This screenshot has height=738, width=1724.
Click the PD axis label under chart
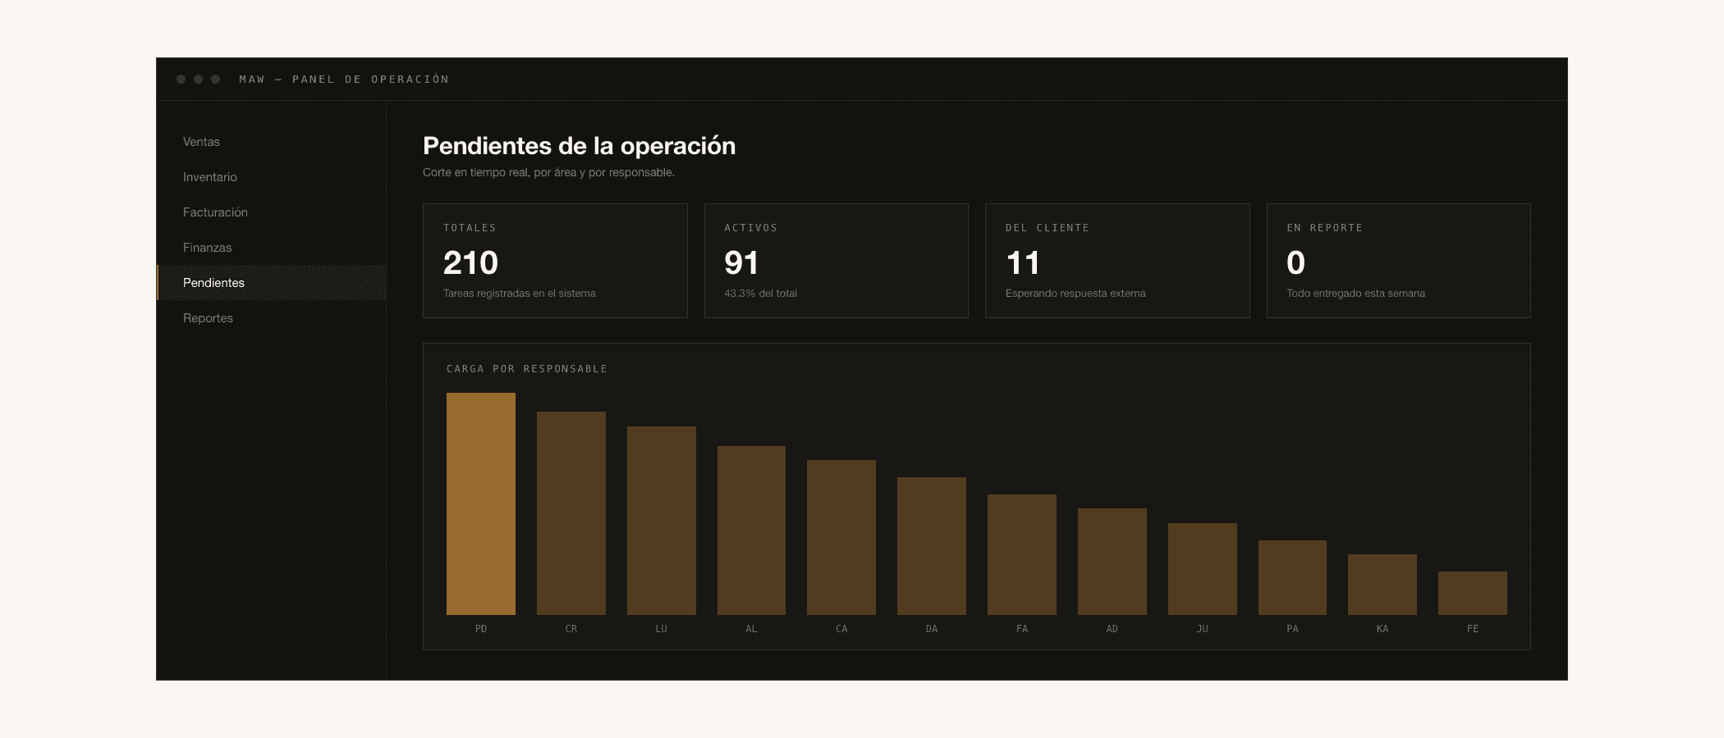(x=481, y=629)
